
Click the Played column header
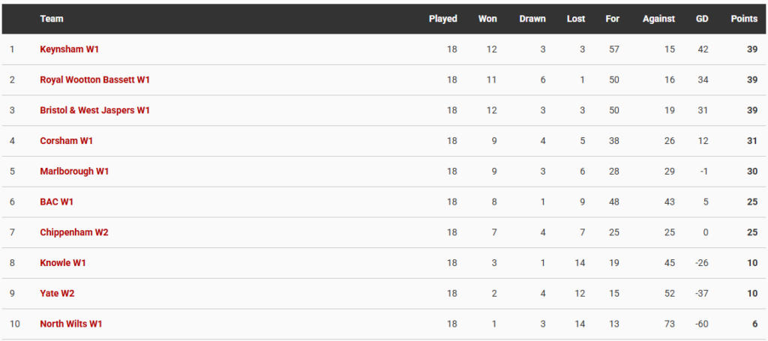[443, 19]
